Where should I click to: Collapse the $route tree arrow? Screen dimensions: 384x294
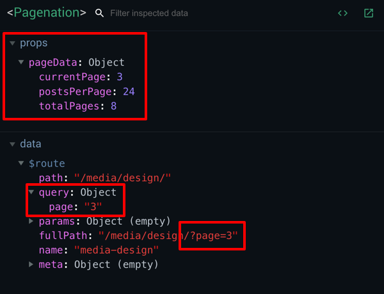pos(21,163)
